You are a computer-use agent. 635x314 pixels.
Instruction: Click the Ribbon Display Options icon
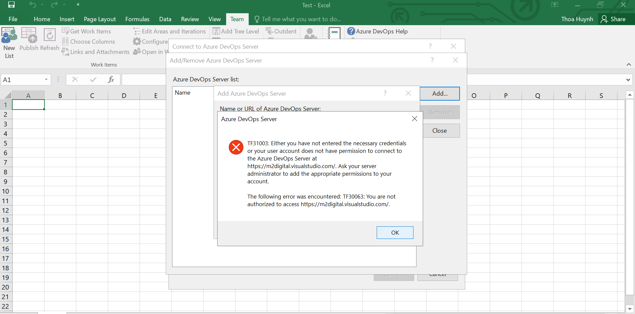(x=555, y=5)
